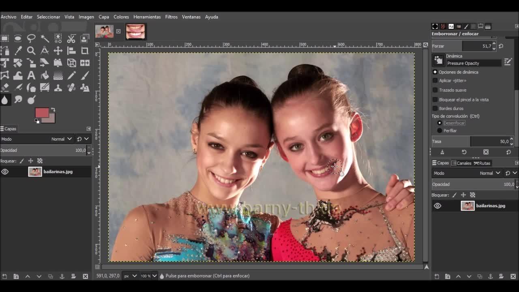Select the Scissors select tool
519x292 pixels.
[x=71, y=39]
